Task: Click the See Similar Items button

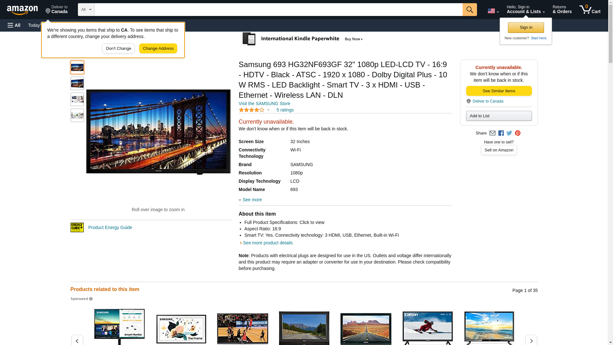Action: point(498,91)
